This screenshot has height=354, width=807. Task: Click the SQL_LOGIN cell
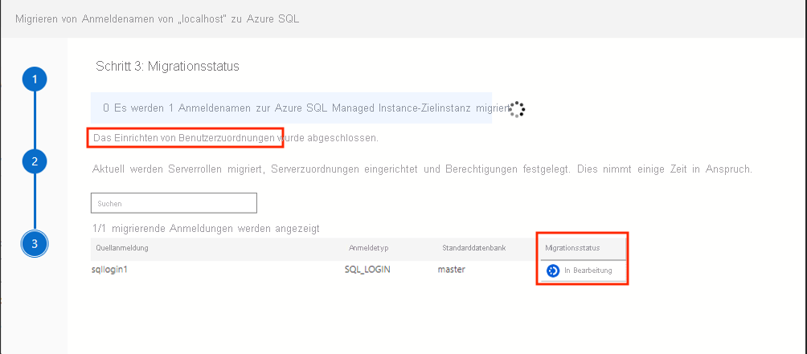coord(367,270)
